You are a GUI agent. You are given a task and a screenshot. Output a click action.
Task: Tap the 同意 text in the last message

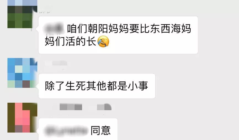(x=101, y=130)
